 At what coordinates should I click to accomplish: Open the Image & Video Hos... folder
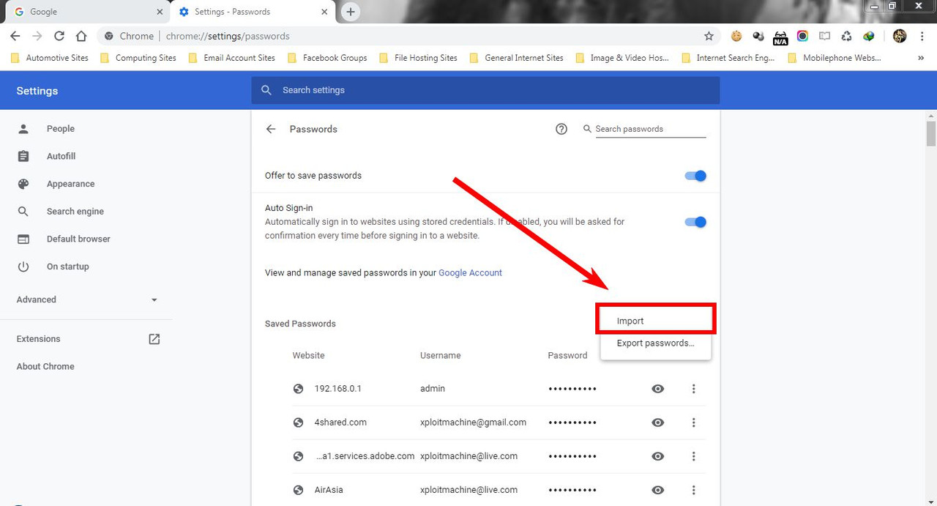pos(623,58)
